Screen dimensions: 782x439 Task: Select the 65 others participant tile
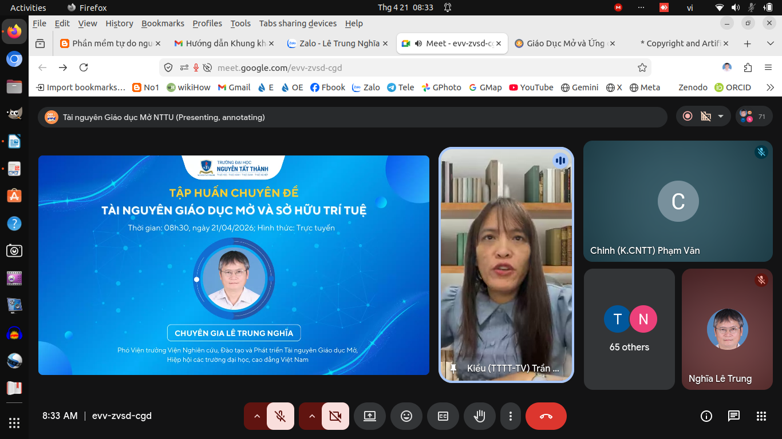point(629,329)
